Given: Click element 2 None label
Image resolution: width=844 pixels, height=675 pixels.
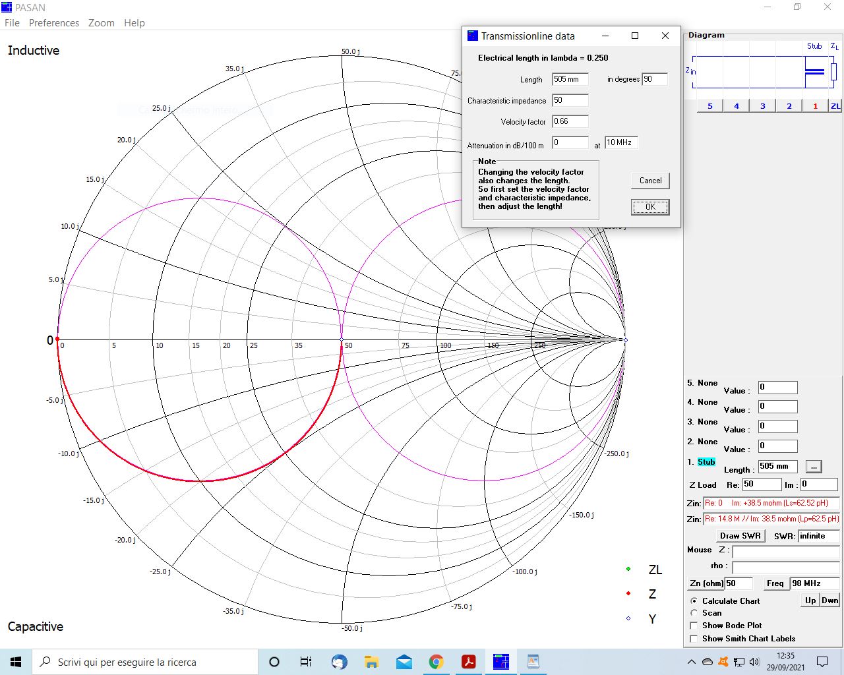Looking at the screenshot, I should [x=708, y=442].
